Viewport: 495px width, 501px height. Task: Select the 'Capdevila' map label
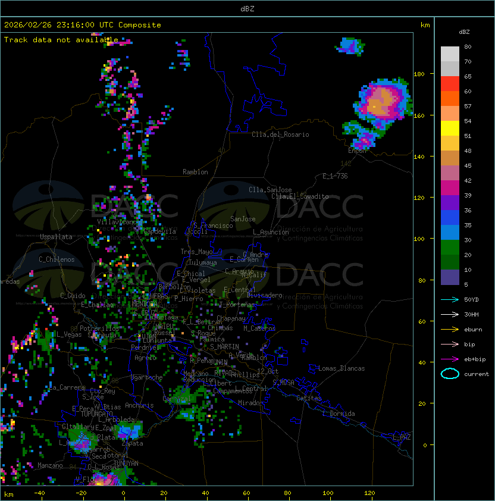click(x=160, y=231)
